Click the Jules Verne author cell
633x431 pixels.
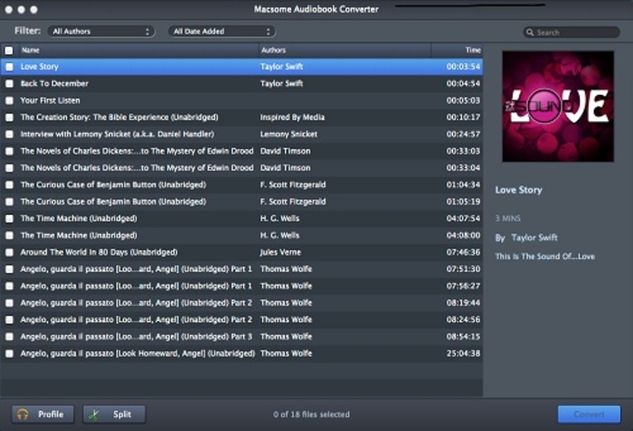(280, 253)
